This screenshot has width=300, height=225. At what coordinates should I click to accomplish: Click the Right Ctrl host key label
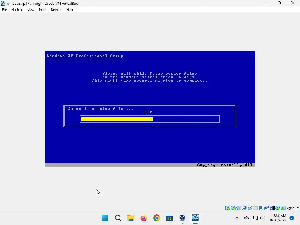pyautogui.click(x=293, y=208)
